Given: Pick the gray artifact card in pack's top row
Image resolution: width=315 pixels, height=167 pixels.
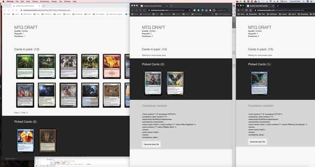Looking at the screenshot, I should (68, 66).
